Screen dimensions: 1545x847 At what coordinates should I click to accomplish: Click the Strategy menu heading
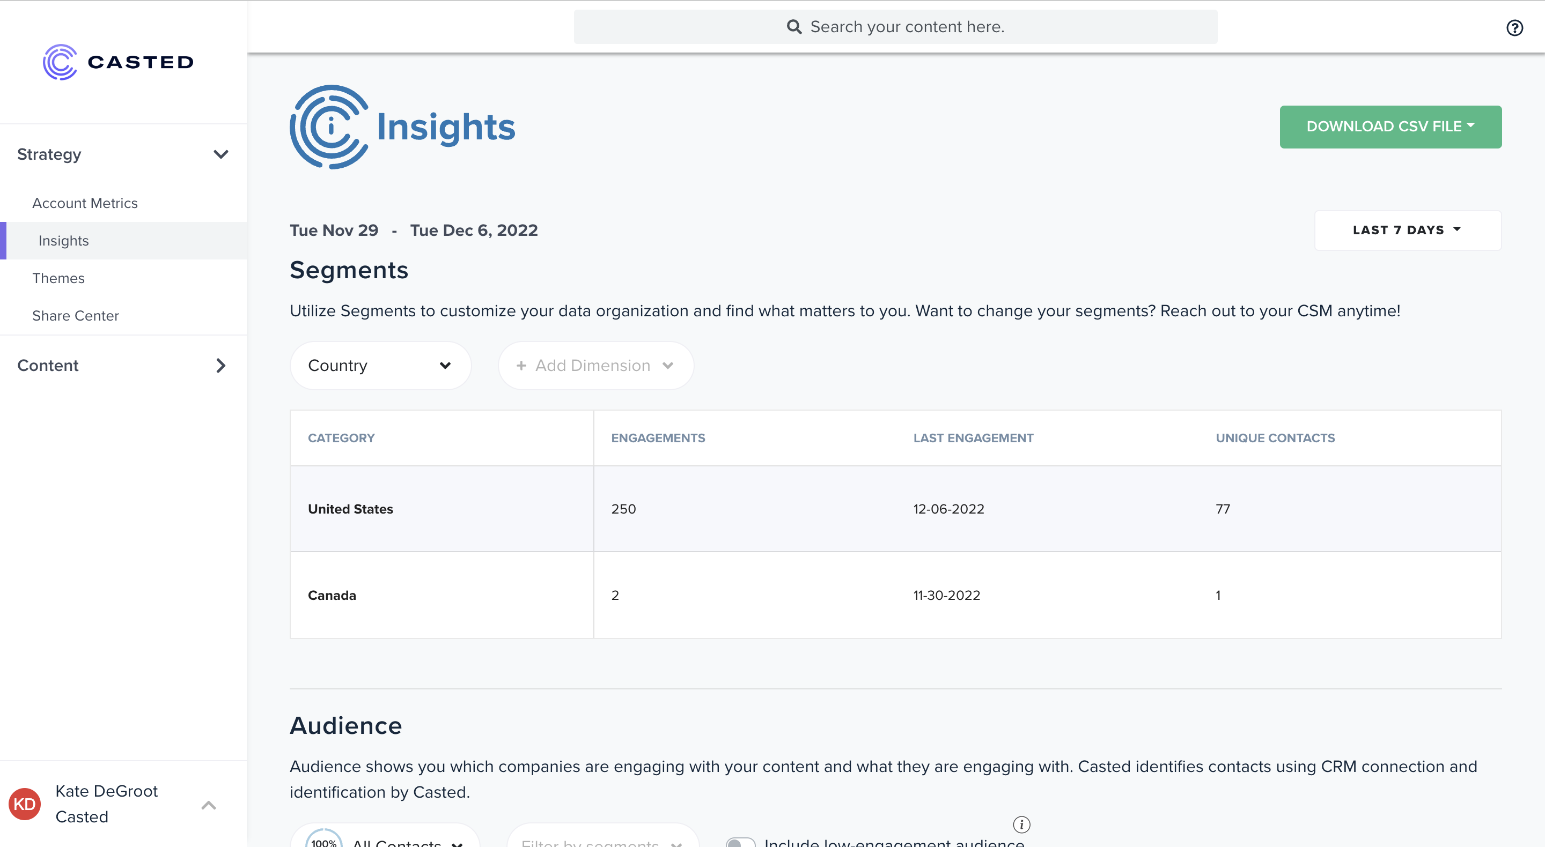pyautogui.click(x=49, y=154)
